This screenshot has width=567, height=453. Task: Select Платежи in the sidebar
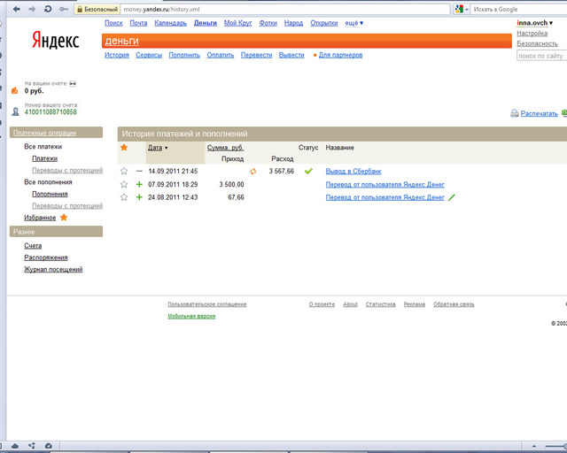point(44,158)
